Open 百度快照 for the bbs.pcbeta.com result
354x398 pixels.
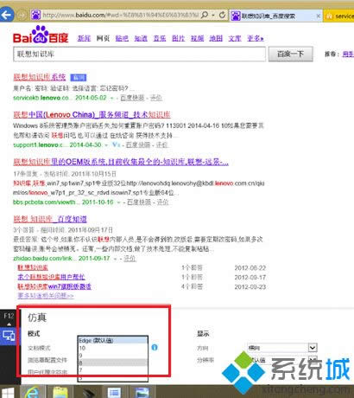click(x=139, y=202)
